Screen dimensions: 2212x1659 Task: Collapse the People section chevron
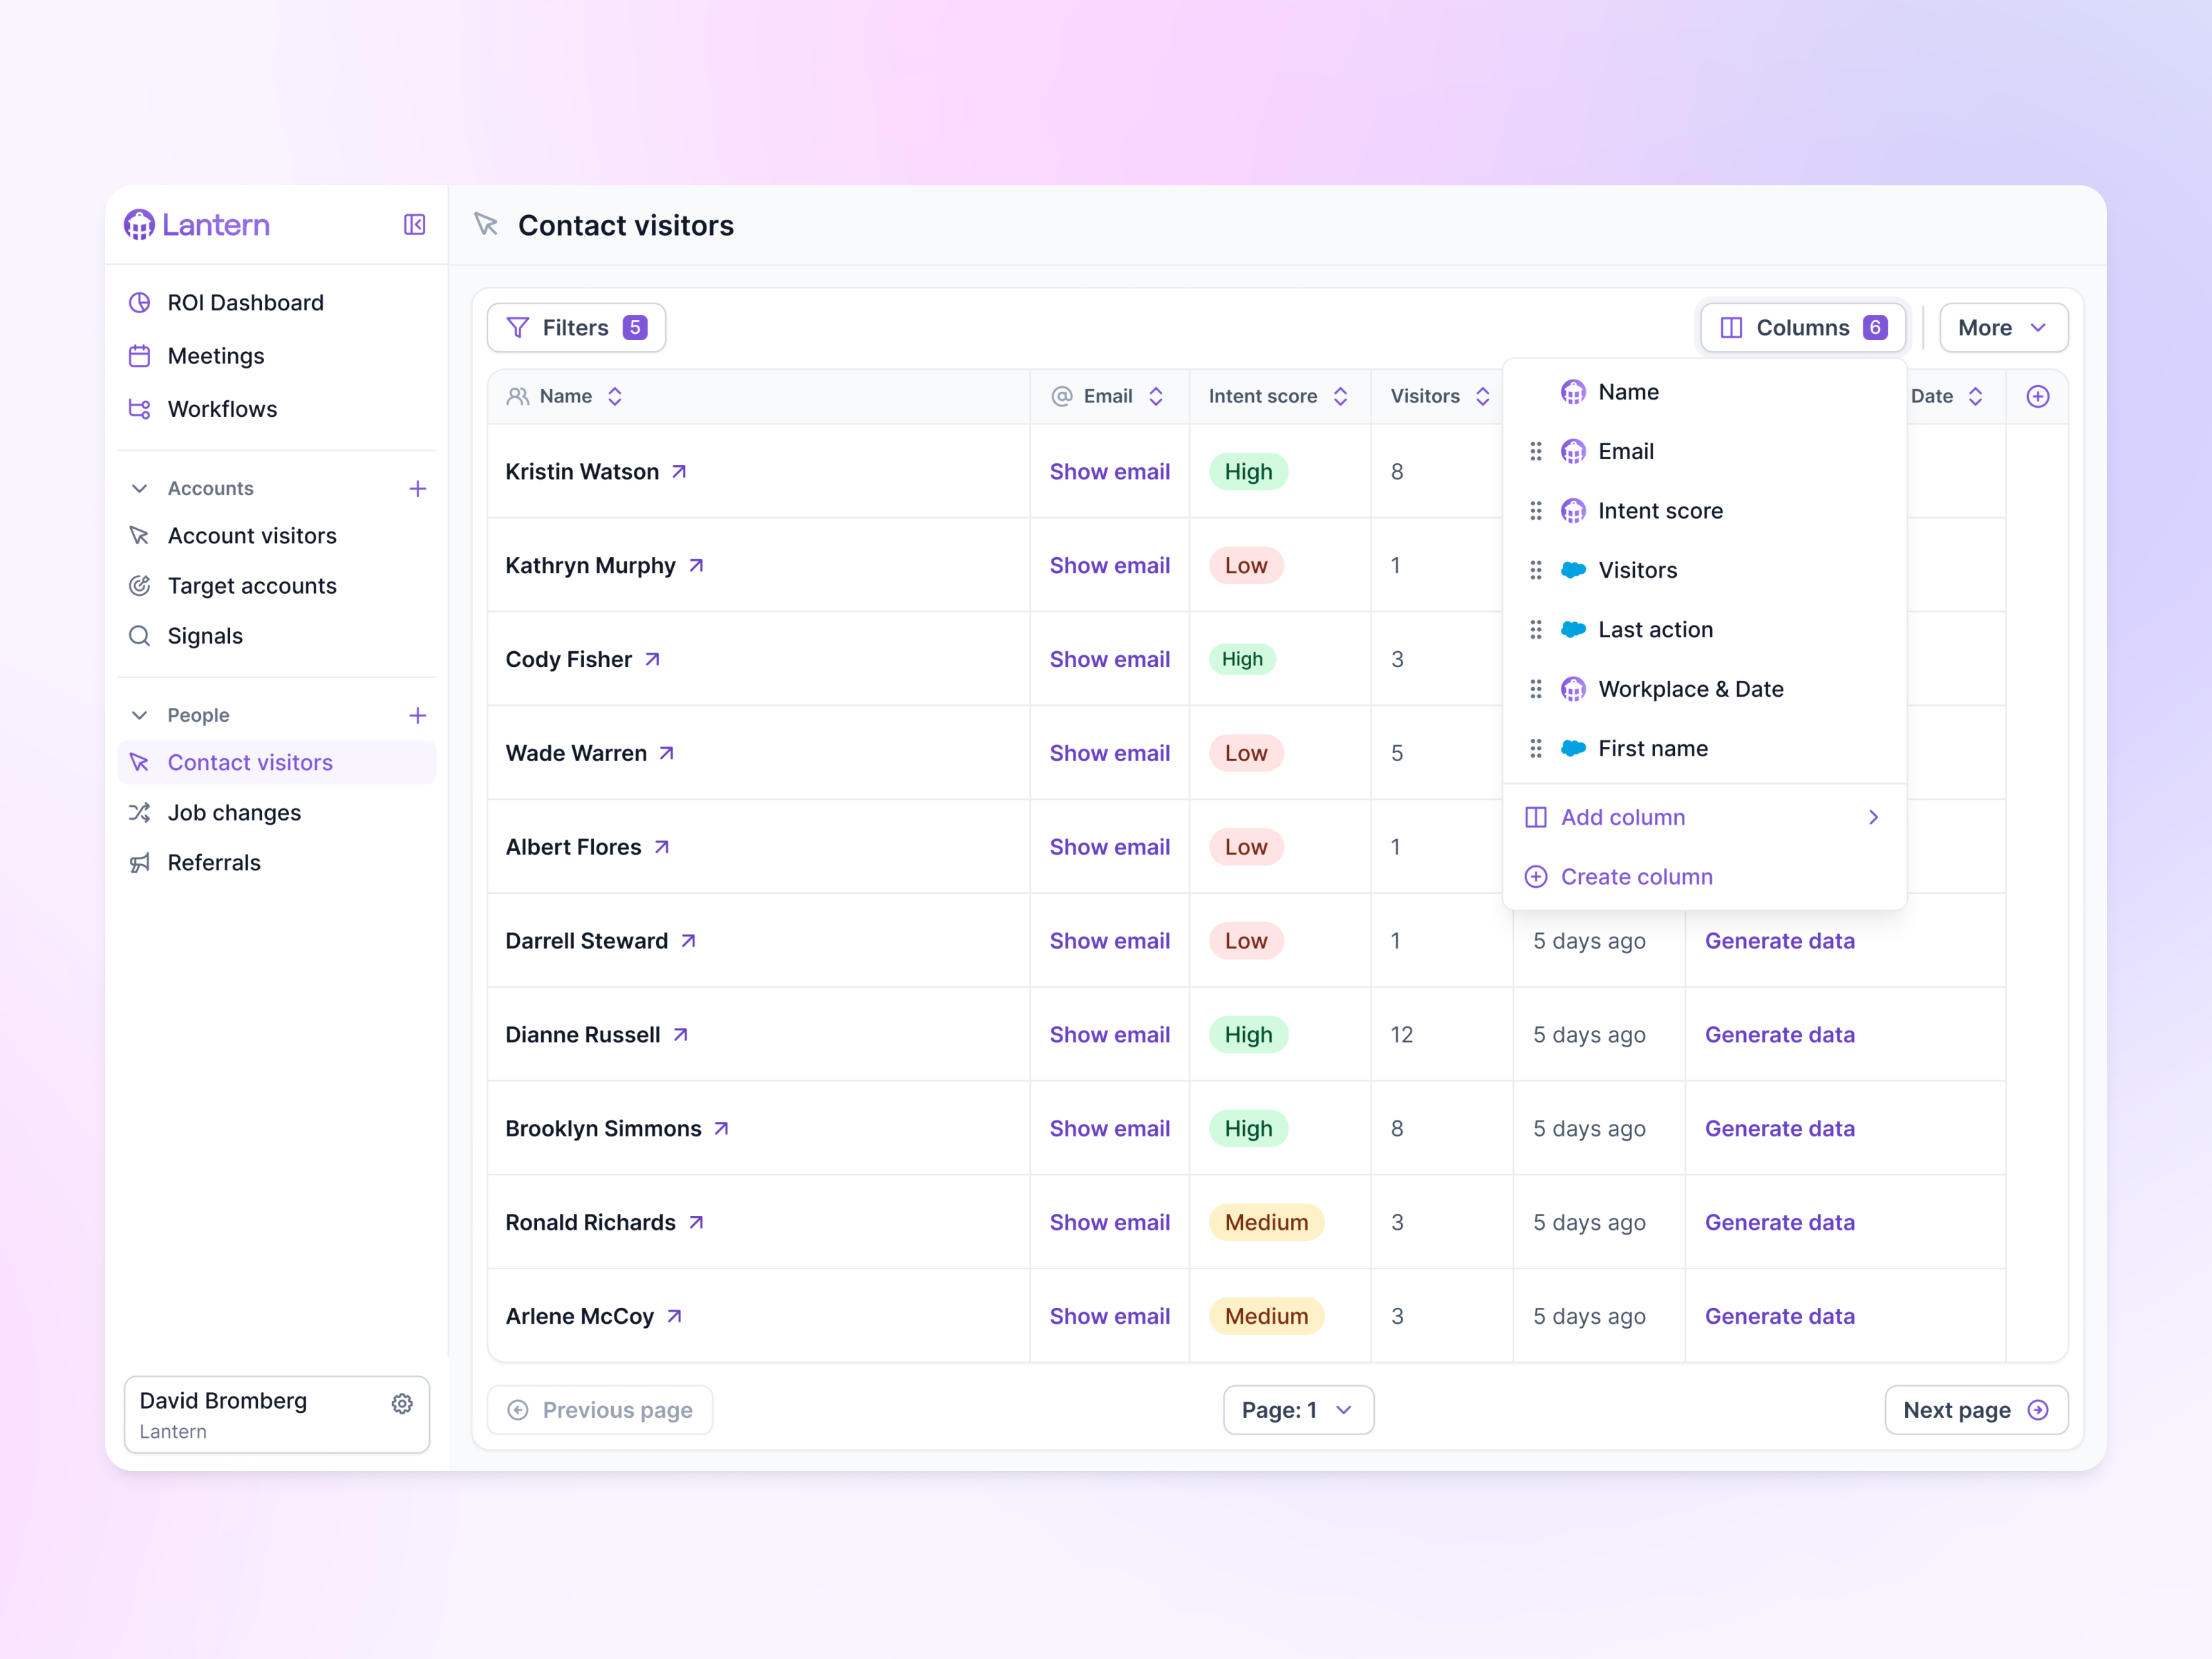(139, 715)
